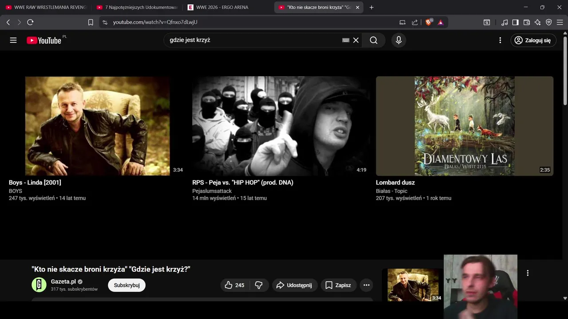Start voice search with microphone
The image size is (568, 319).
pos(398,40)
